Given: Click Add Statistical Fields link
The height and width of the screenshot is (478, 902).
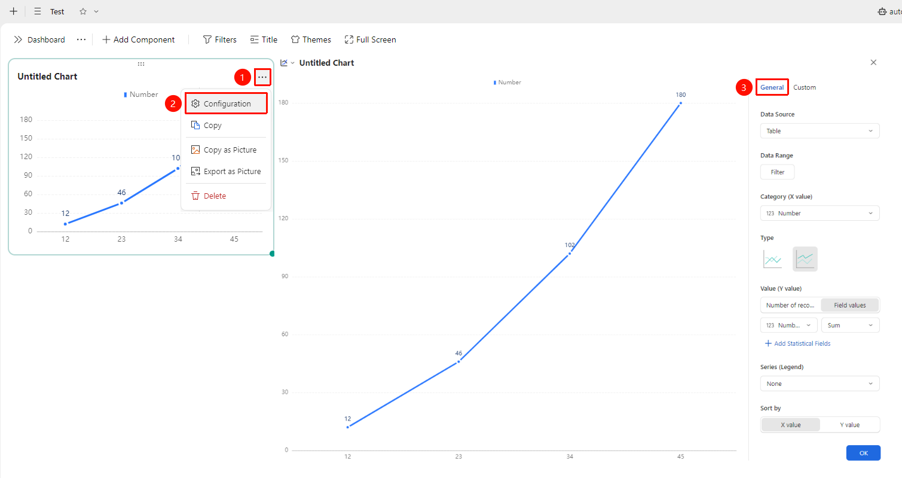Looking at the screenshot, I should click(797, 343).
